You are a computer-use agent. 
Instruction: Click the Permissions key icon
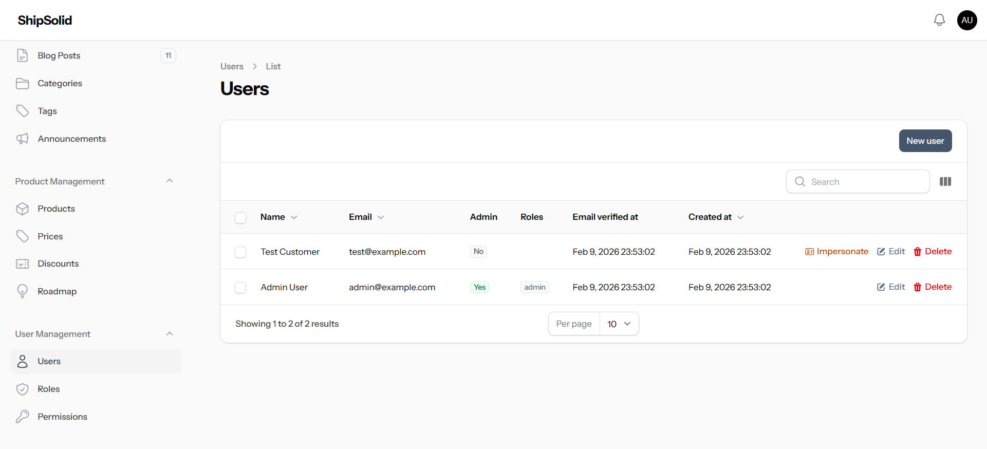tap(22, 417)
